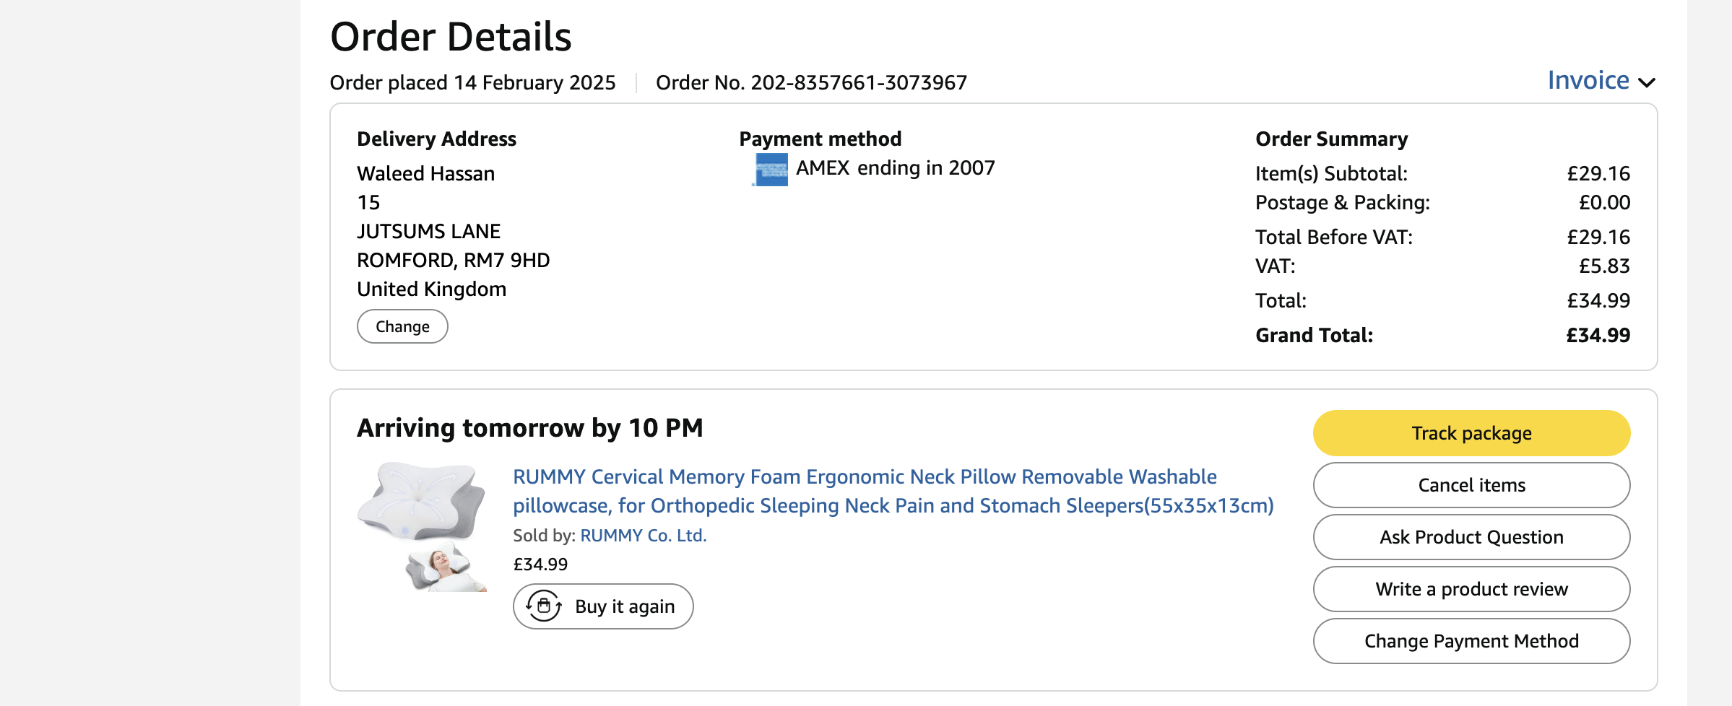This screenshot has height=706, width=1732.
Task: Select Ask Product Question button
Action: [x=1471, y=537]
